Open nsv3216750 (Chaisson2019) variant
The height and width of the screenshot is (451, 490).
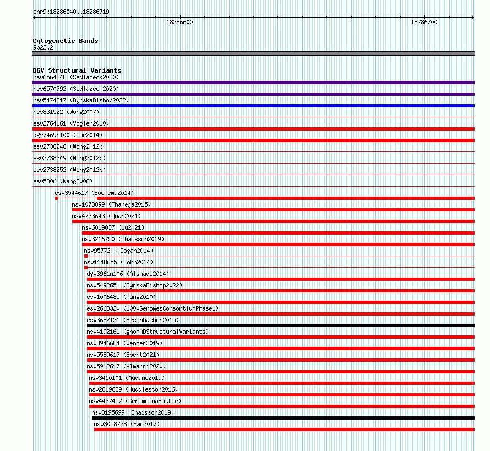pos(123,239)
